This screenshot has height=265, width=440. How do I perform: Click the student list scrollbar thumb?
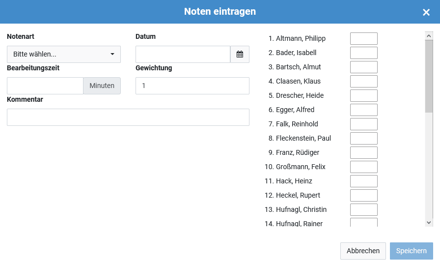pyautogui.click(x=429, y=76)
